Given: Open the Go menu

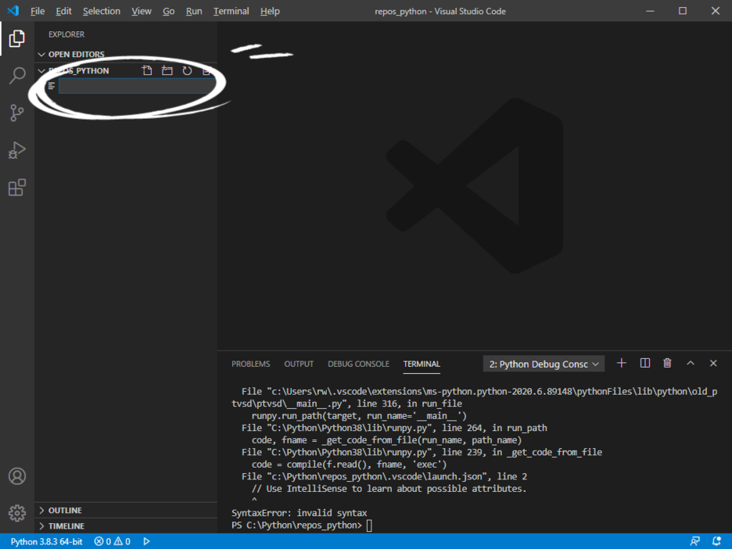Looking at the screenshot, I should (x=168, y=11).
